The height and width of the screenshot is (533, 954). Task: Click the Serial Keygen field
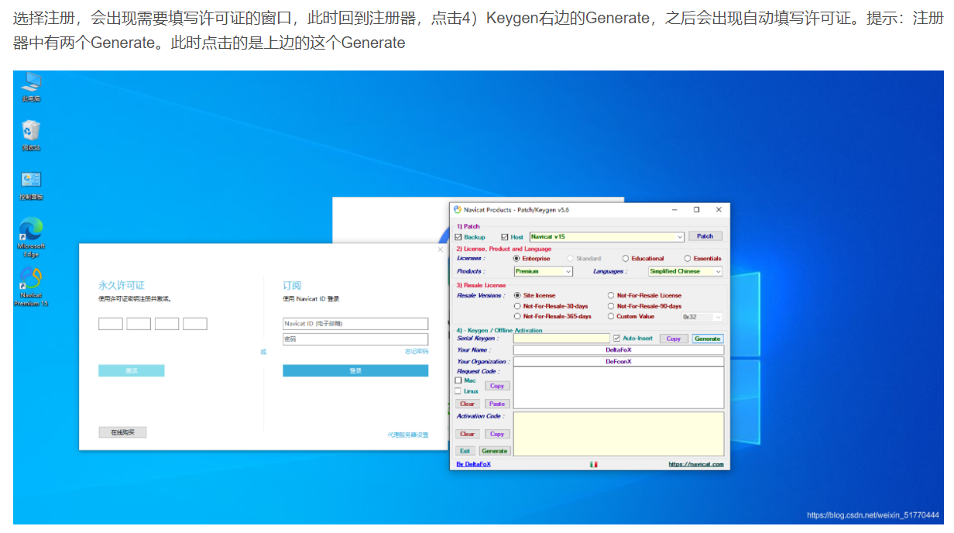[562, 339]
